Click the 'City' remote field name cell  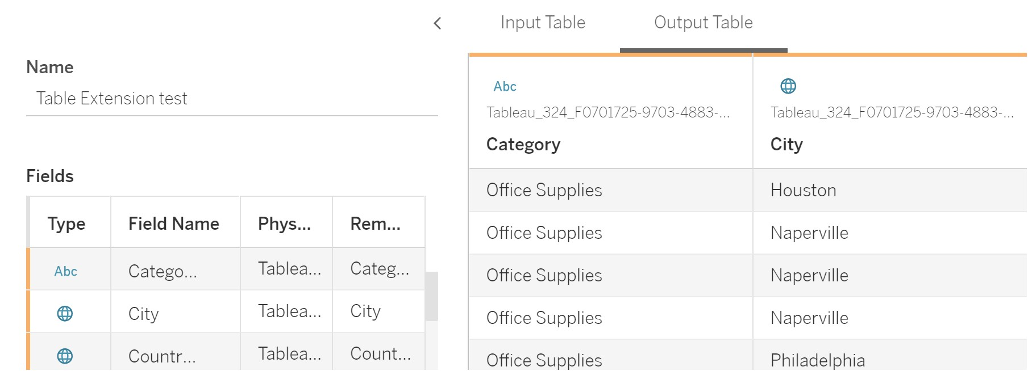[379, 311]
